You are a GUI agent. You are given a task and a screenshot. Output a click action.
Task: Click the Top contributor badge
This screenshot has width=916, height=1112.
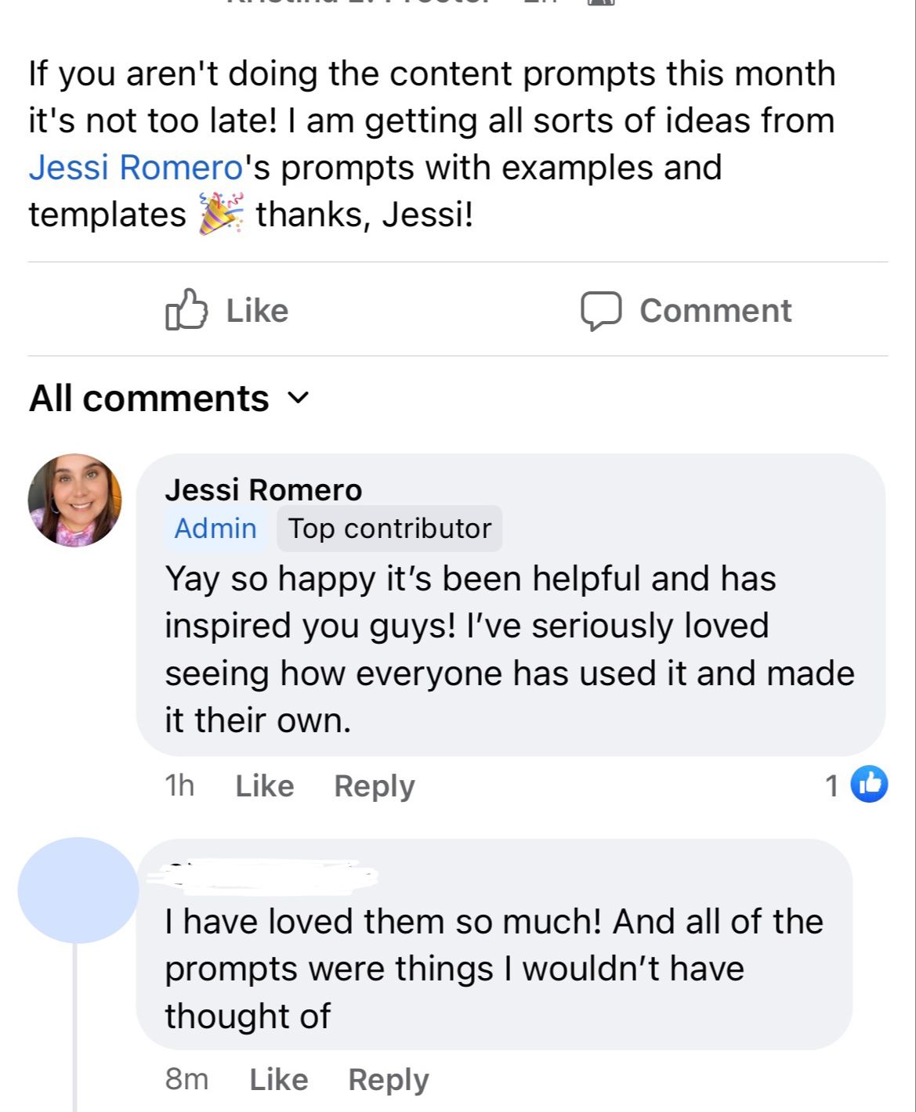tap(389, 529)
